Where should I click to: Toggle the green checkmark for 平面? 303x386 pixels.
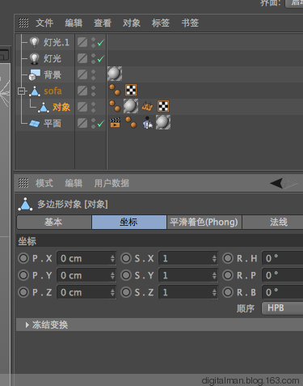pyautogui.click(x=101, y=124)
